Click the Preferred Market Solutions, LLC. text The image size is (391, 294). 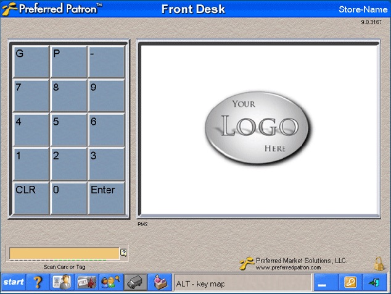[x=302, y=261]
